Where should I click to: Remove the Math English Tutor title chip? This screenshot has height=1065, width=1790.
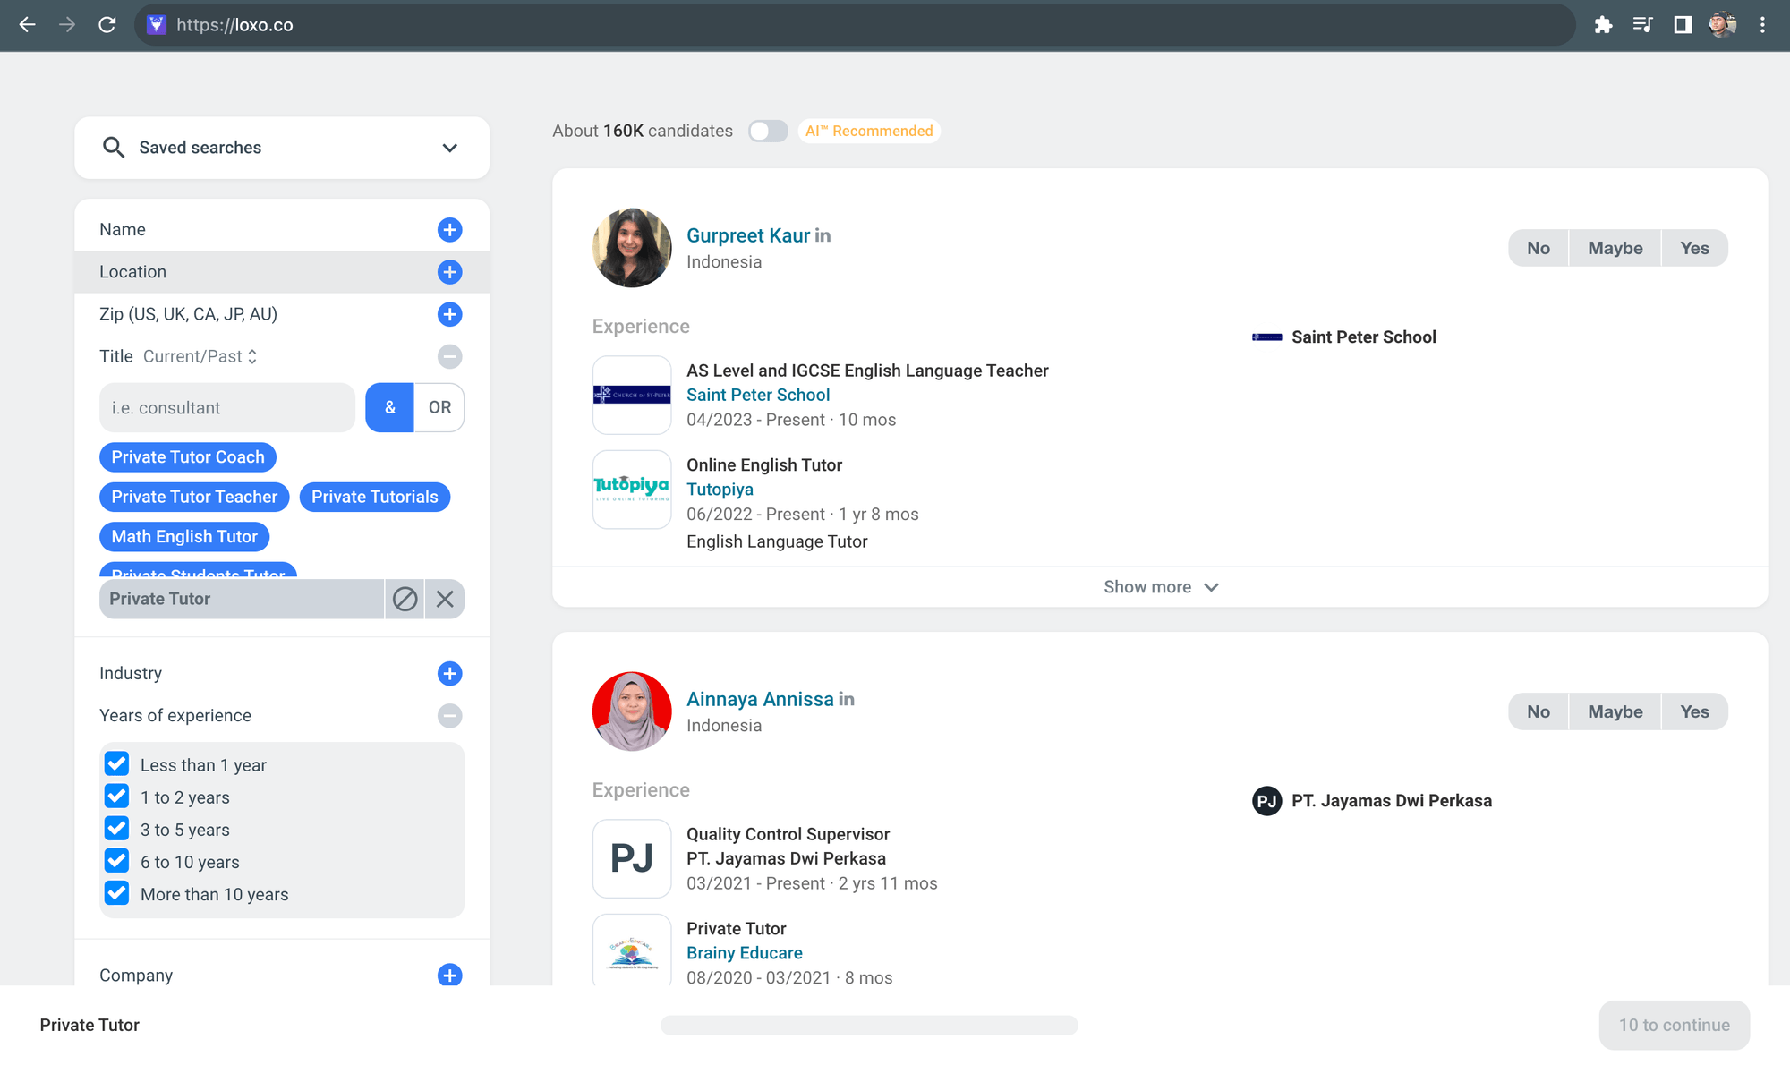(x=183, y=536)
